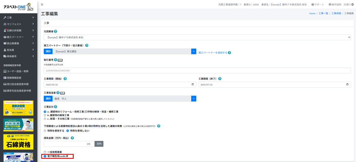Viewport: 356px width, 162px height.
Task: Check the 一括有期事業 checkbox
Action: pos(45,152)
